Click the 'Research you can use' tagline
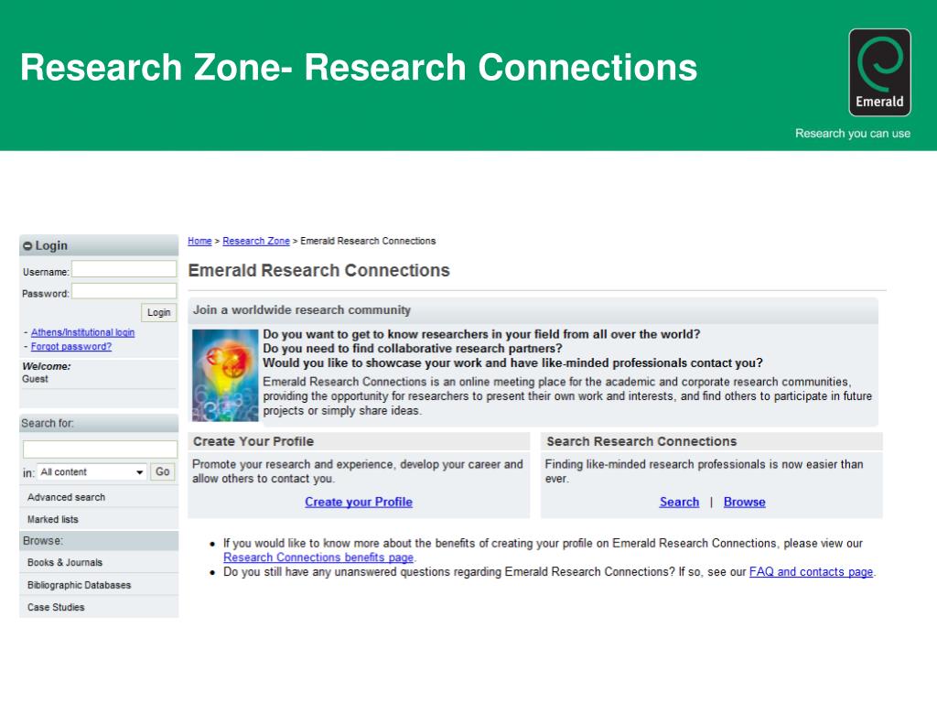Viewport: 937px width, 703px height. coord(853,134)
